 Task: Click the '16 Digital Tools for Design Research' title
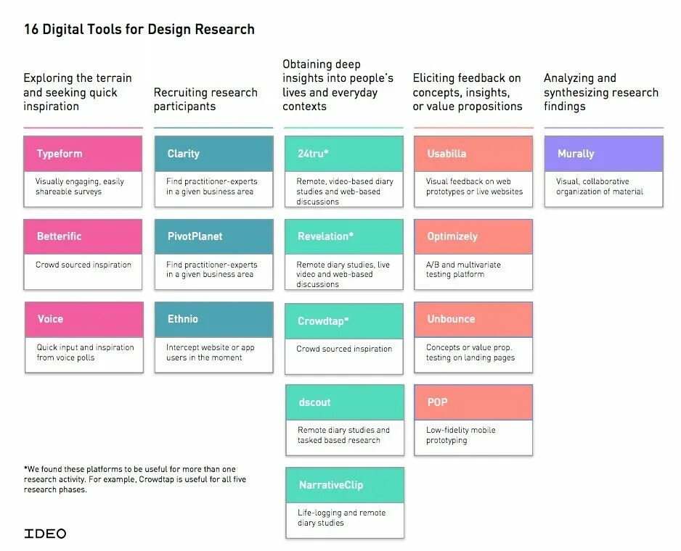click(139, 29)
